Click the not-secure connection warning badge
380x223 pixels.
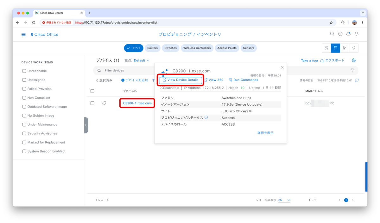click(x=57, y=23)
